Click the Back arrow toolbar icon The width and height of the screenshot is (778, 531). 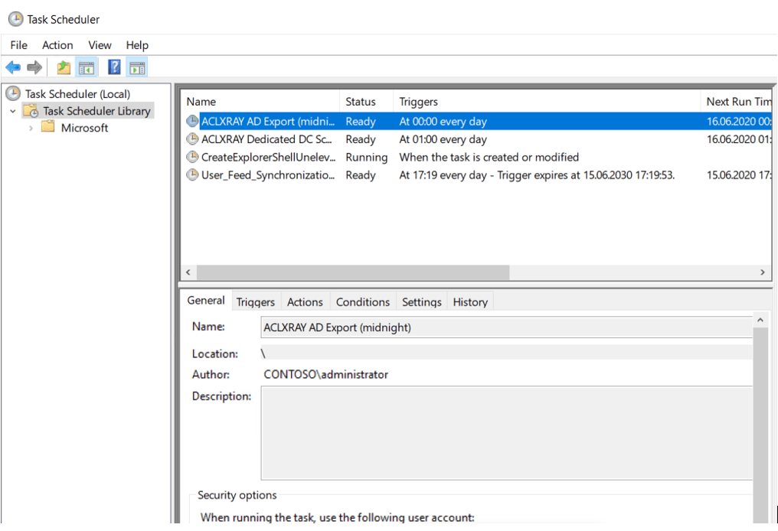tap(13, 68)
